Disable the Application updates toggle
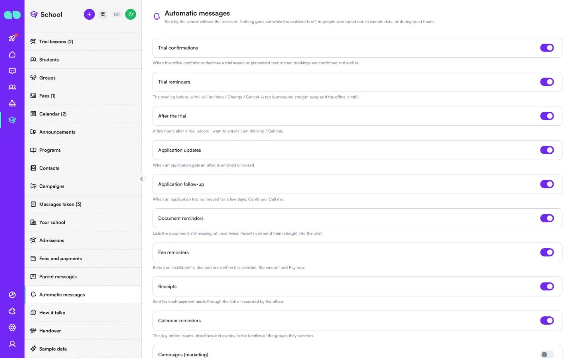Image resolution: width=573 pixels, height=358 pixels. tap(547, 150)
